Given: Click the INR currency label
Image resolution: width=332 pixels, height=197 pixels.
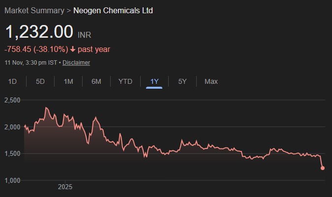Looking at the screenshot, I should tap(84, 35).
